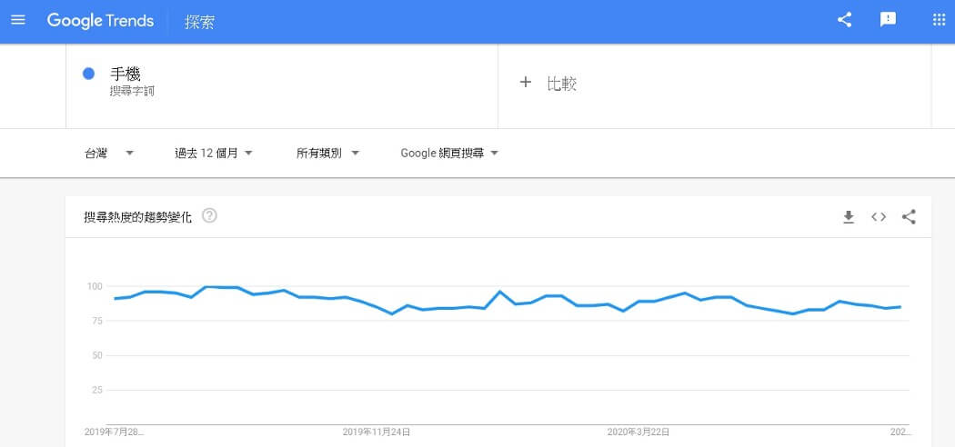The width and height of the screenshot is (955, 447).
Task: Click the 搜尋熱度的趨勢變化 chart title
Action: [138, 217]
